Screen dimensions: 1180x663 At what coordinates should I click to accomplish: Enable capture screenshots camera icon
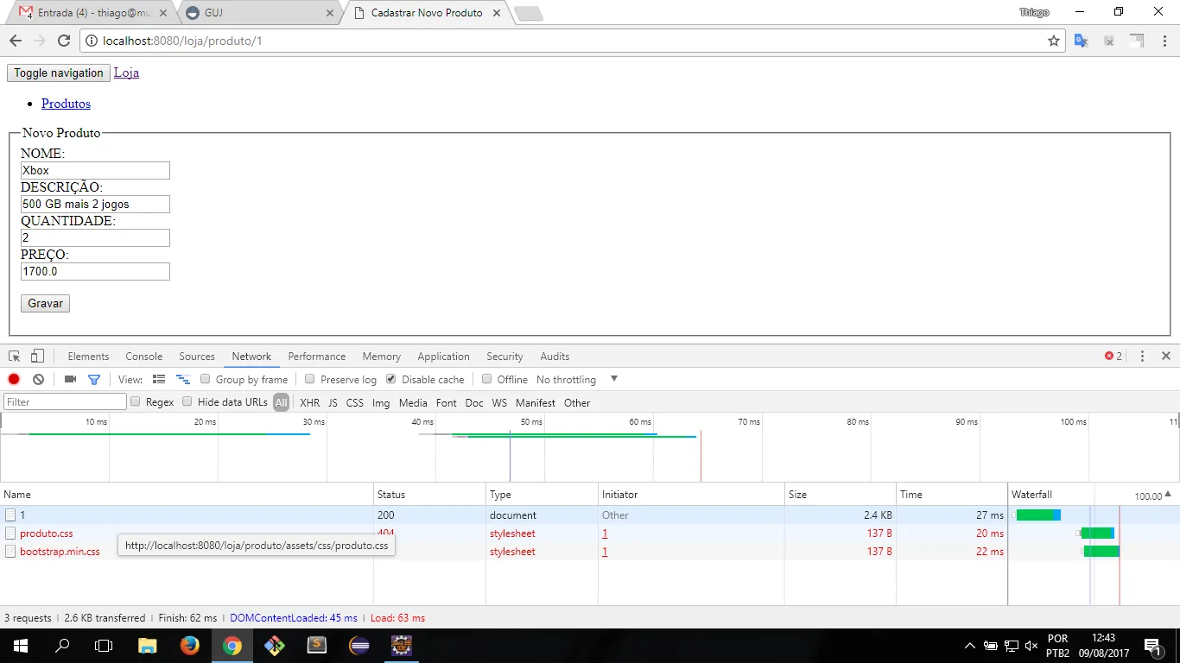[71, 379]
